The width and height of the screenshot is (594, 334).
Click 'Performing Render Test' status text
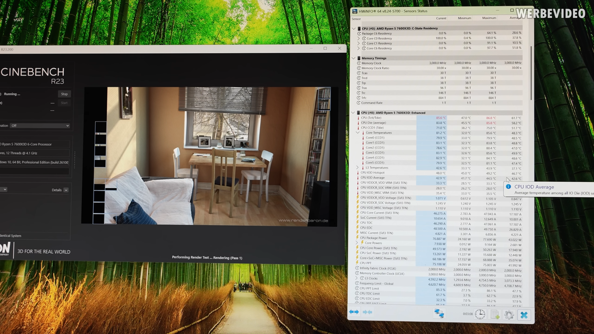coord(207,257)
